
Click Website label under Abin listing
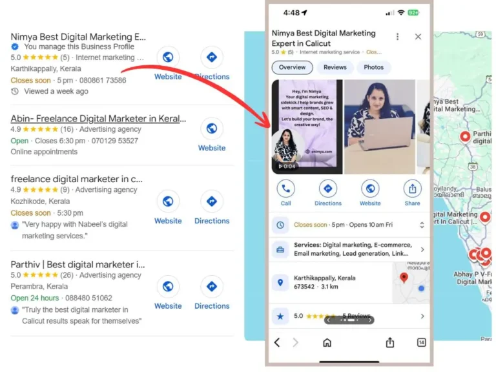click(212, 148)
